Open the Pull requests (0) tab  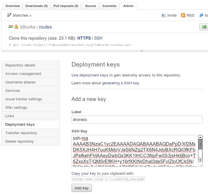point(66,6)
